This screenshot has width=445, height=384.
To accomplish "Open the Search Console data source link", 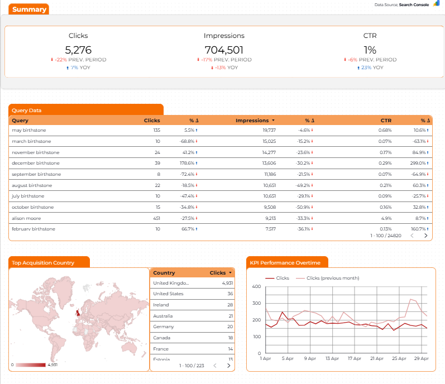I will point(414,5).
